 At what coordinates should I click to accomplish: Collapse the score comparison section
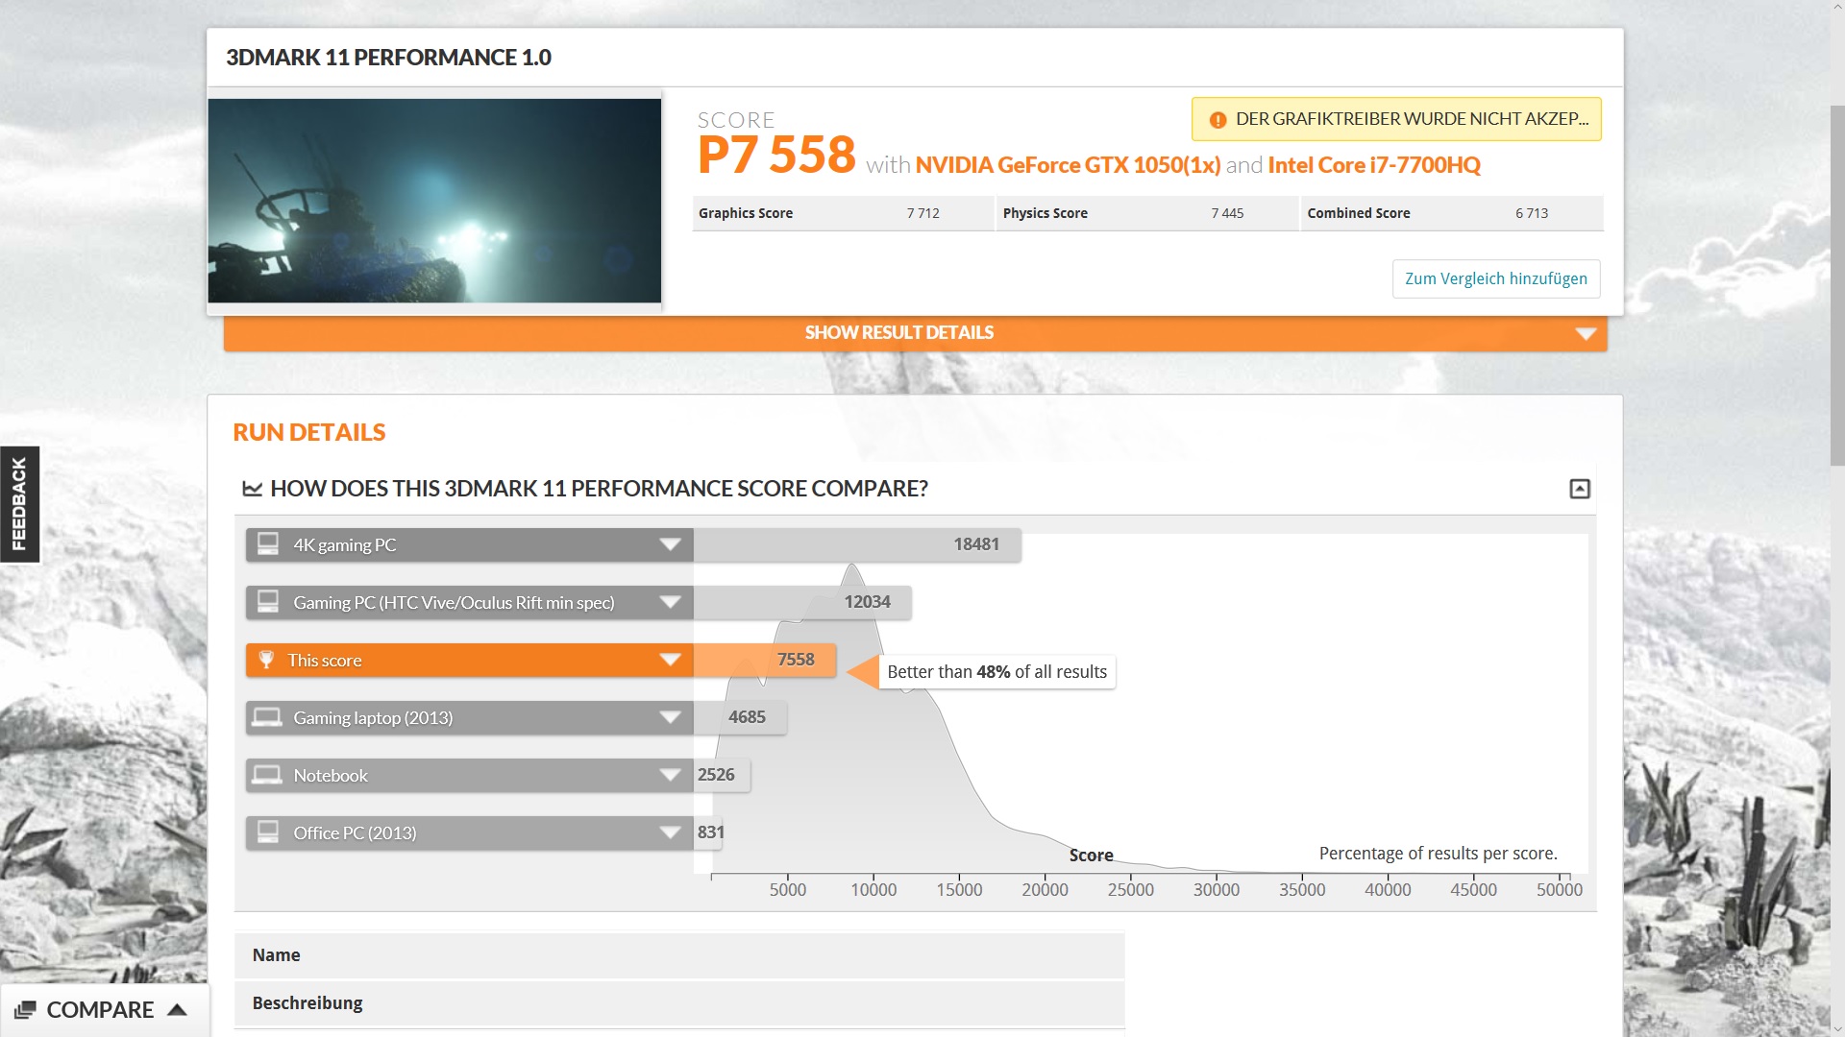1579,489
